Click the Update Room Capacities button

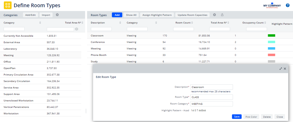(192, 15)
